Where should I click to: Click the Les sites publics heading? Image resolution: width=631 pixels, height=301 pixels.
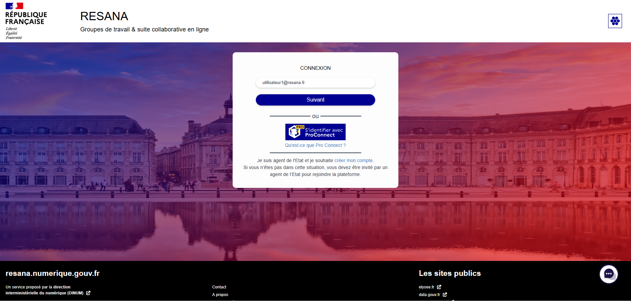pyautogui.click(x=450, y=273)
